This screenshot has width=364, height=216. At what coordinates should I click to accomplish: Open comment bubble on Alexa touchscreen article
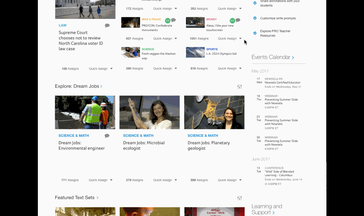click(x=238, y=20)
